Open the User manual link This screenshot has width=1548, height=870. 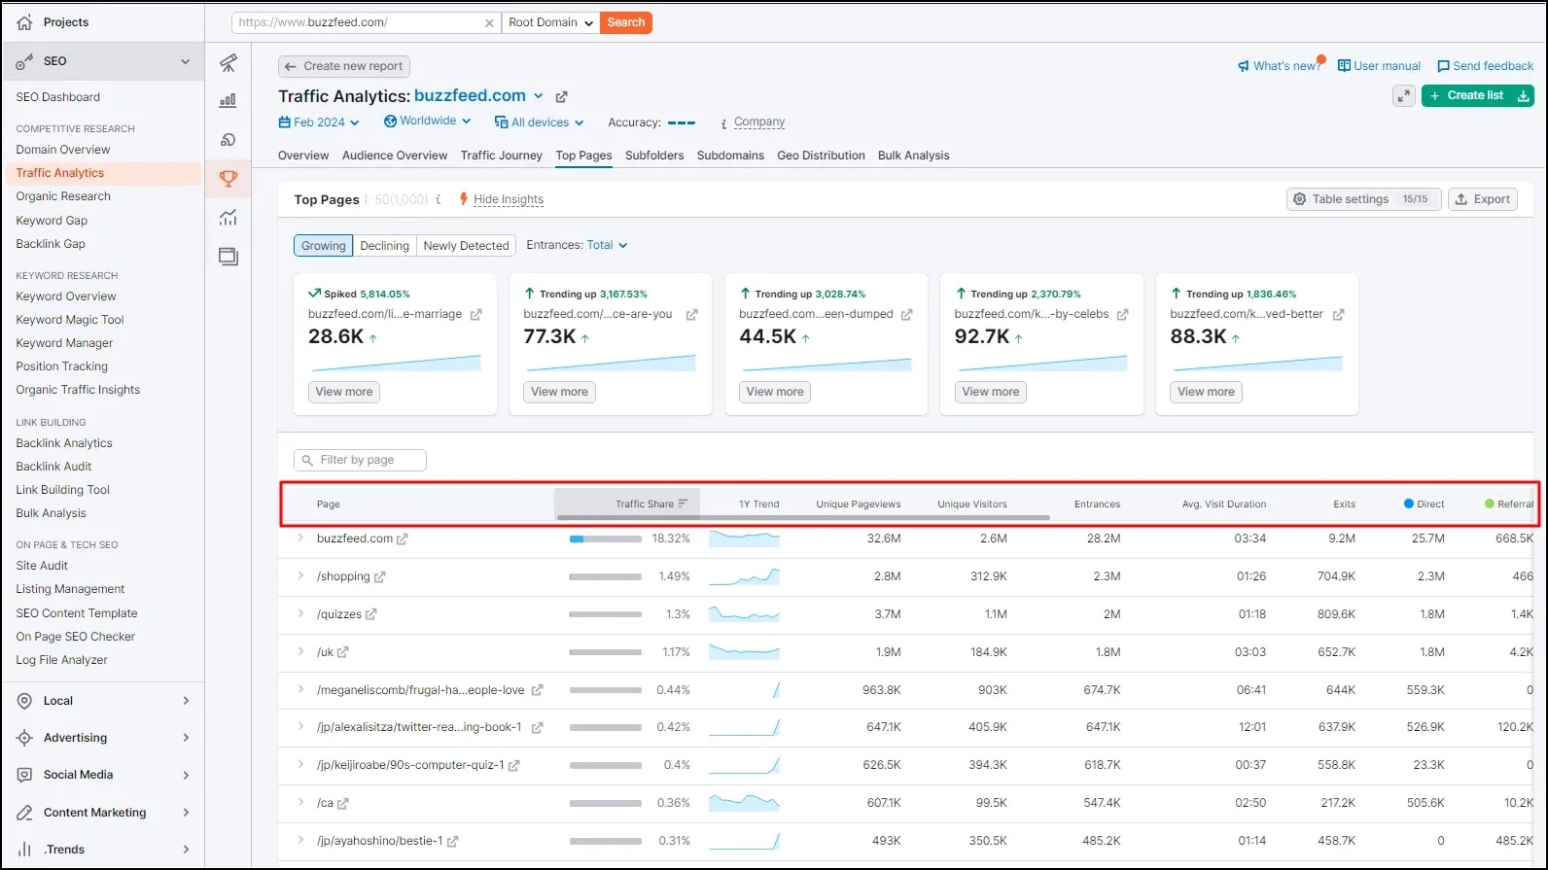1379,66
